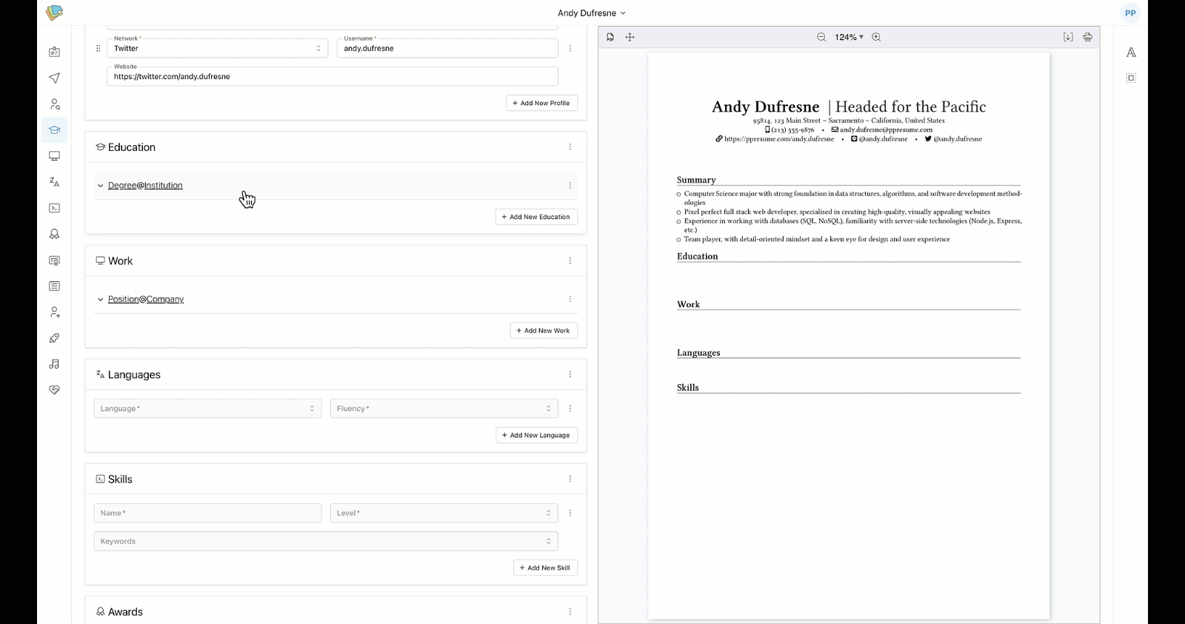1185x624 pixels.
Task: Open the 124% zoom level dropdown
Action: click(x=849, y=37)
